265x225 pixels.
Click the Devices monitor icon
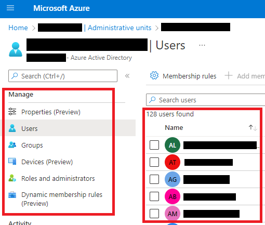point(12,162)
